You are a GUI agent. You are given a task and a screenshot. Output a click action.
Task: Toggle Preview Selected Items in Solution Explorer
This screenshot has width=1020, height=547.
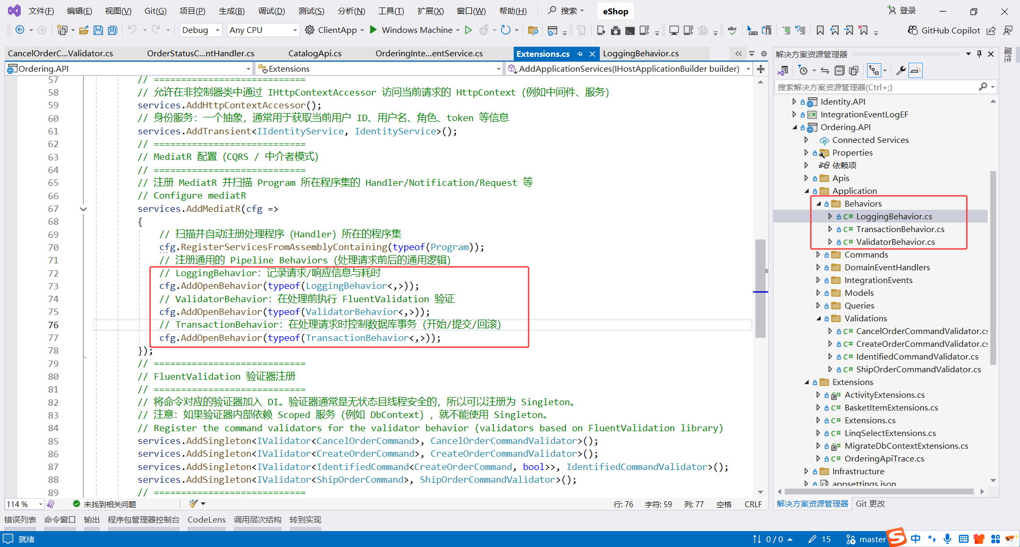[915, 71]
